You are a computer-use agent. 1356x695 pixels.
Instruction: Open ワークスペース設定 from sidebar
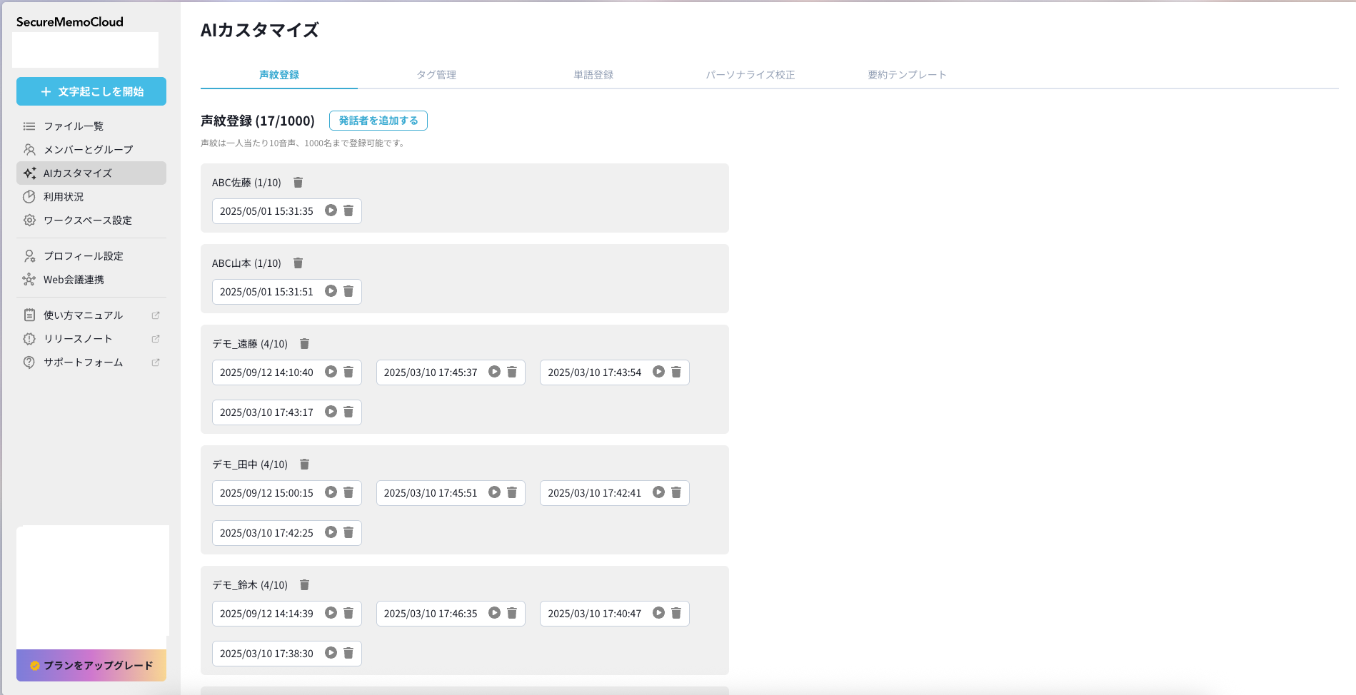pos(88,220)
